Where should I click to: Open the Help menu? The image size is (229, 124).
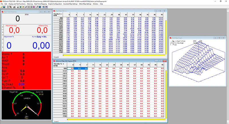click(101, 4)
